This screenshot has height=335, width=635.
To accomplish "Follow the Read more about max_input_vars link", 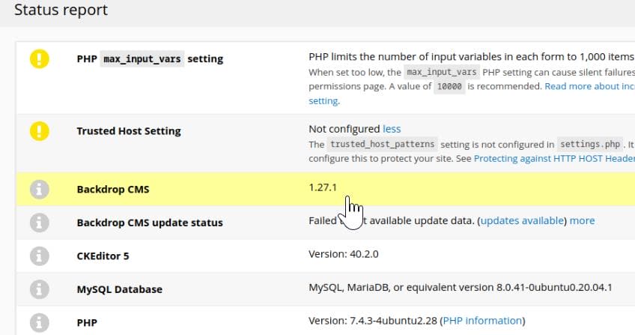I will (x=589, y=86).
